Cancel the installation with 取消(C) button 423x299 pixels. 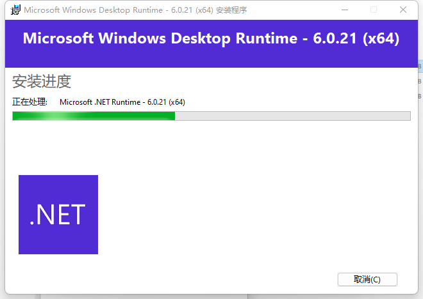(x=367, y=280)
